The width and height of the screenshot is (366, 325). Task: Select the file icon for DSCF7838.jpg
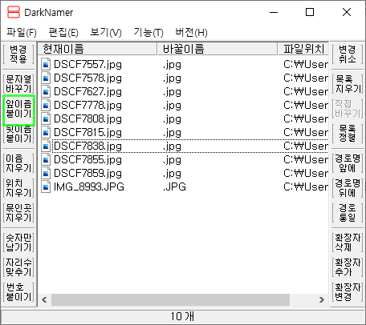point(46,146)
